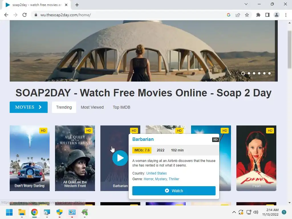Open the Google icon in address bar
This screenshot has height=219, width=292.
pos(229,15)
